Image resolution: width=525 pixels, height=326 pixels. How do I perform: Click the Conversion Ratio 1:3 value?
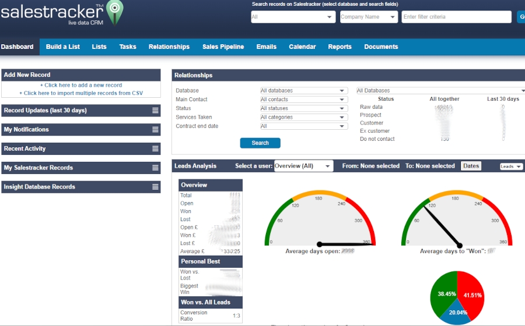point(236,316)
